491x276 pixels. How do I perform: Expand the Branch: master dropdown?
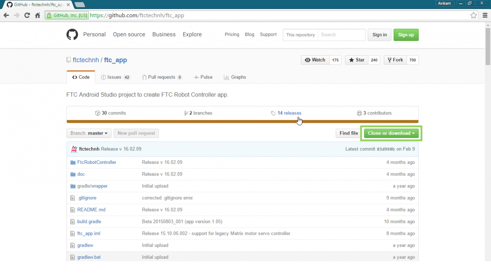click(x=89, y=133)
